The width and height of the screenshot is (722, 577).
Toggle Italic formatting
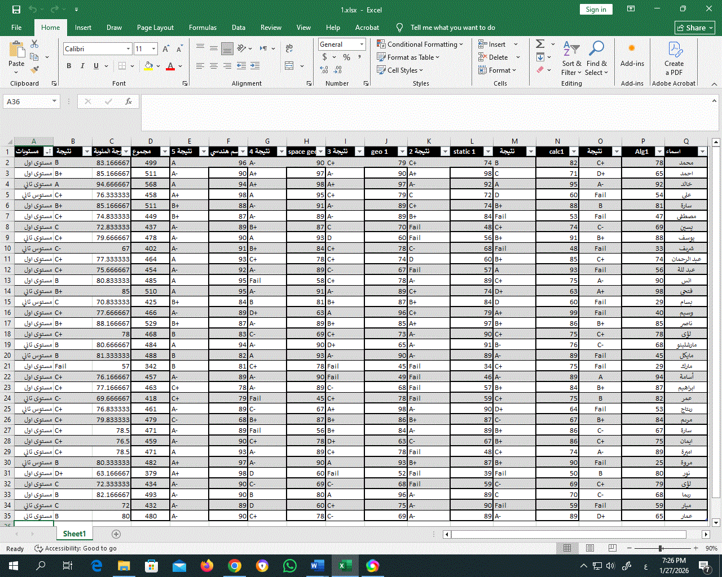[82, 66]
